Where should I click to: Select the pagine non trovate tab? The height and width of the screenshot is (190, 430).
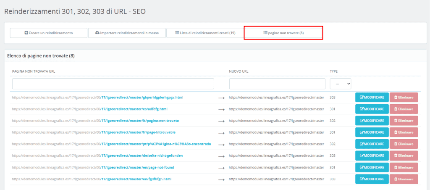pyautogui.click(x=283, y=33)
